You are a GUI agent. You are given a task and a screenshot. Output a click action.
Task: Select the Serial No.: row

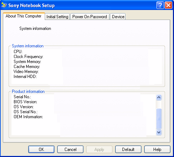[x=23, y=97]
